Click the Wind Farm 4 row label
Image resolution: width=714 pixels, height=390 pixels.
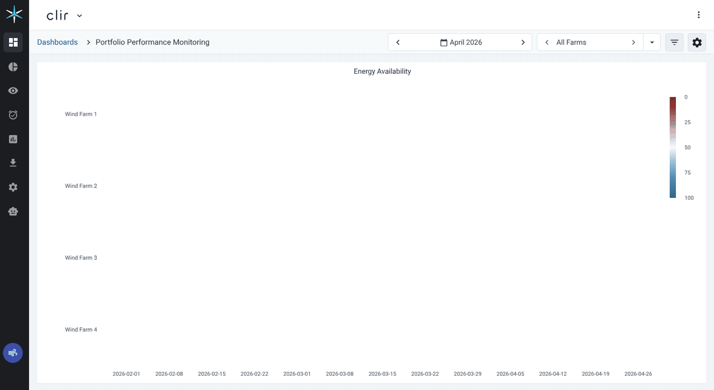click(81, 329)
